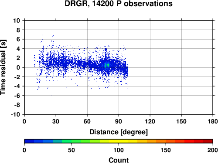Screen dimensions: 218x163
Task: Click the colorbar tick label "100"
Action: (119, 150)
